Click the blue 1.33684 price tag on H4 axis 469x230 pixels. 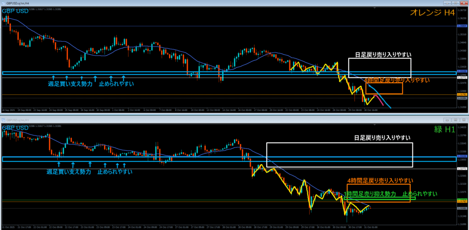(462, 26)
